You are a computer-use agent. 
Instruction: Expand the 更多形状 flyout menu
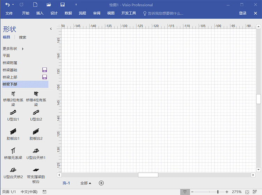(x=13, y=49)
